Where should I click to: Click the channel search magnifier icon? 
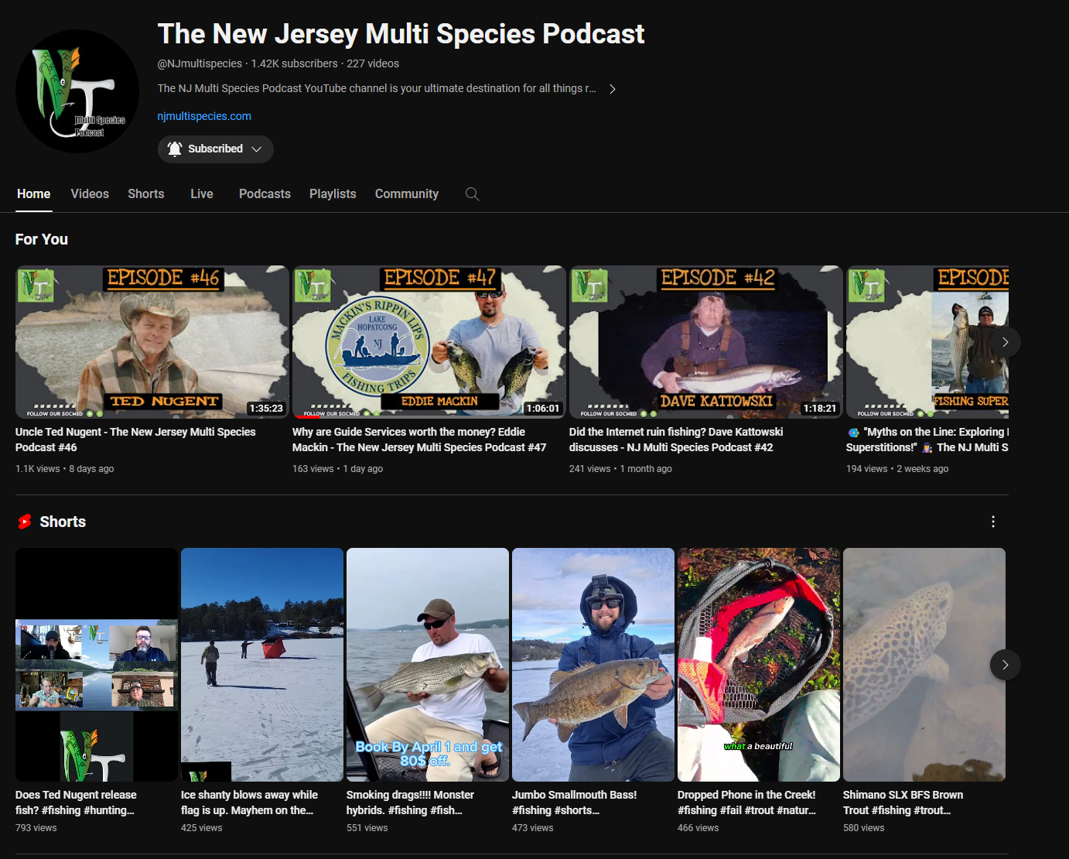pos(472,194)
